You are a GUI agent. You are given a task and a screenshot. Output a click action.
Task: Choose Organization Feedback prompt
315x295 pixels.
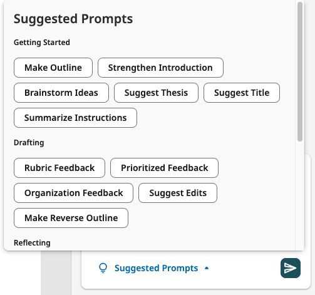coord(73,193)
